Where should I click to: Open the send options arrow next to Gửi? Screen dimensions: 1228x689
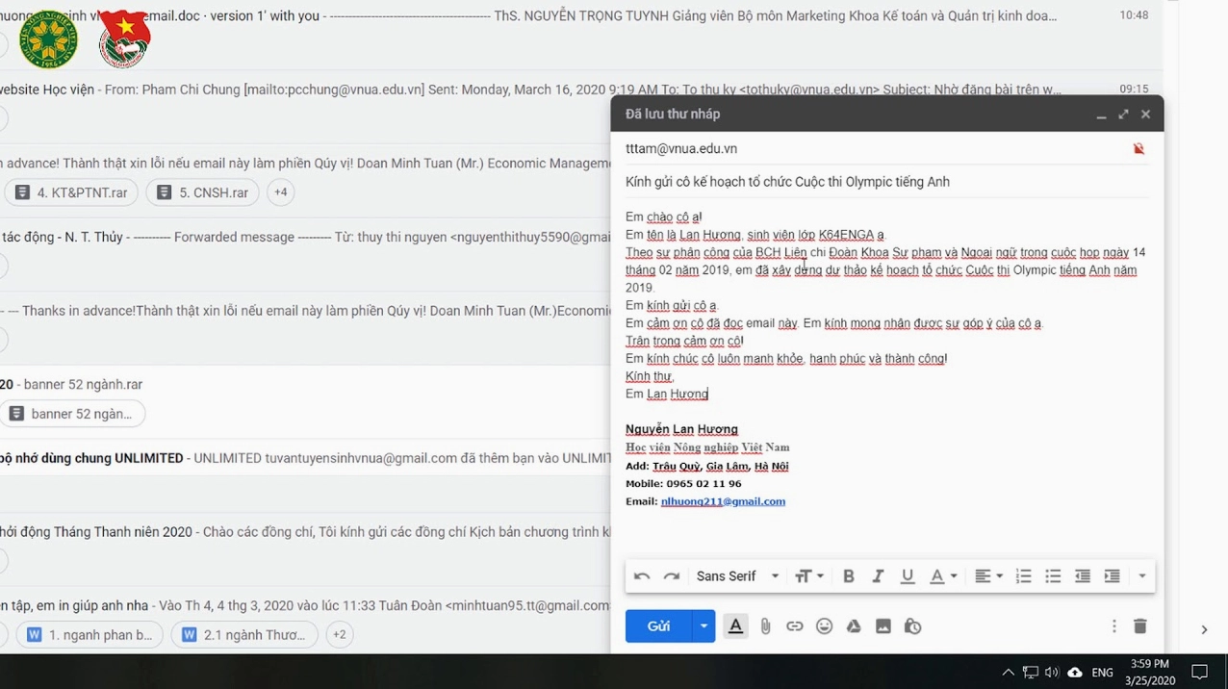(704, 626)
